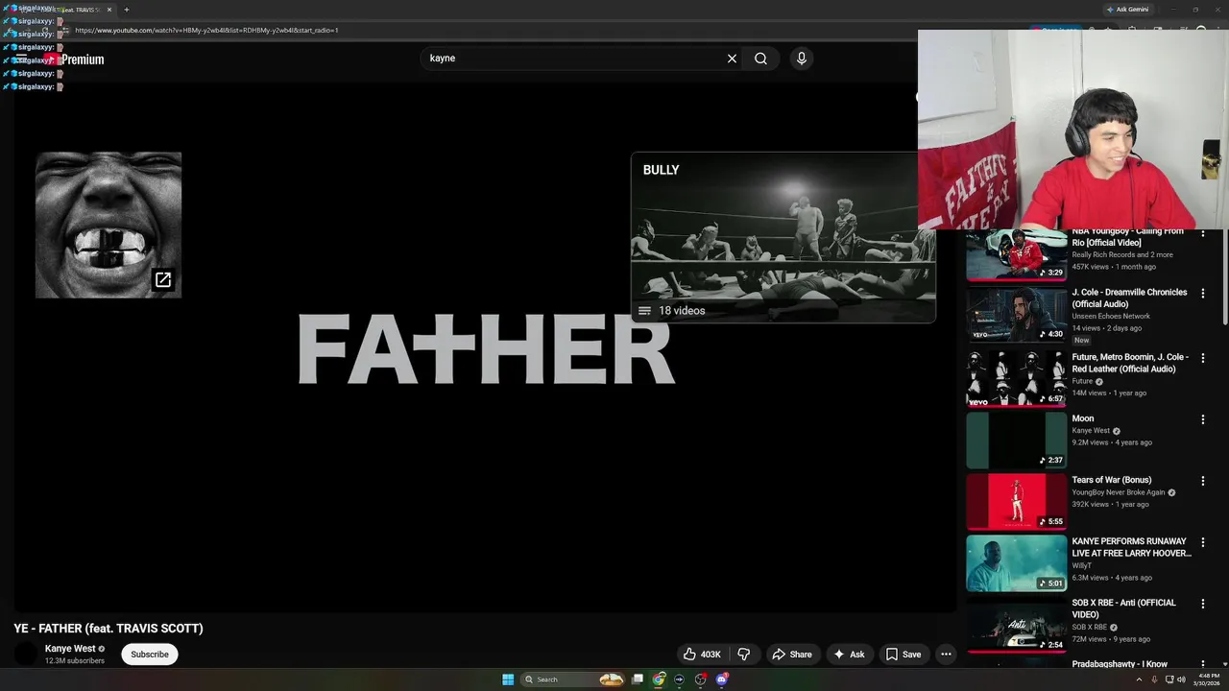Click the playlist icon beside 18 videos

point(644,311)
